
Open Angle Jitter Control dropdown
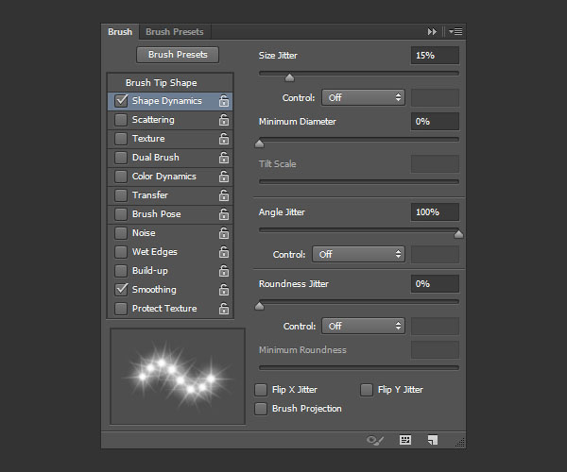pos(359,254)
